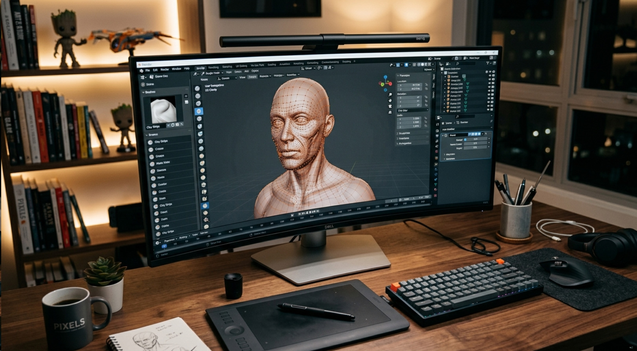Collapse the modifier panel using its arrow

click(443, 135)
